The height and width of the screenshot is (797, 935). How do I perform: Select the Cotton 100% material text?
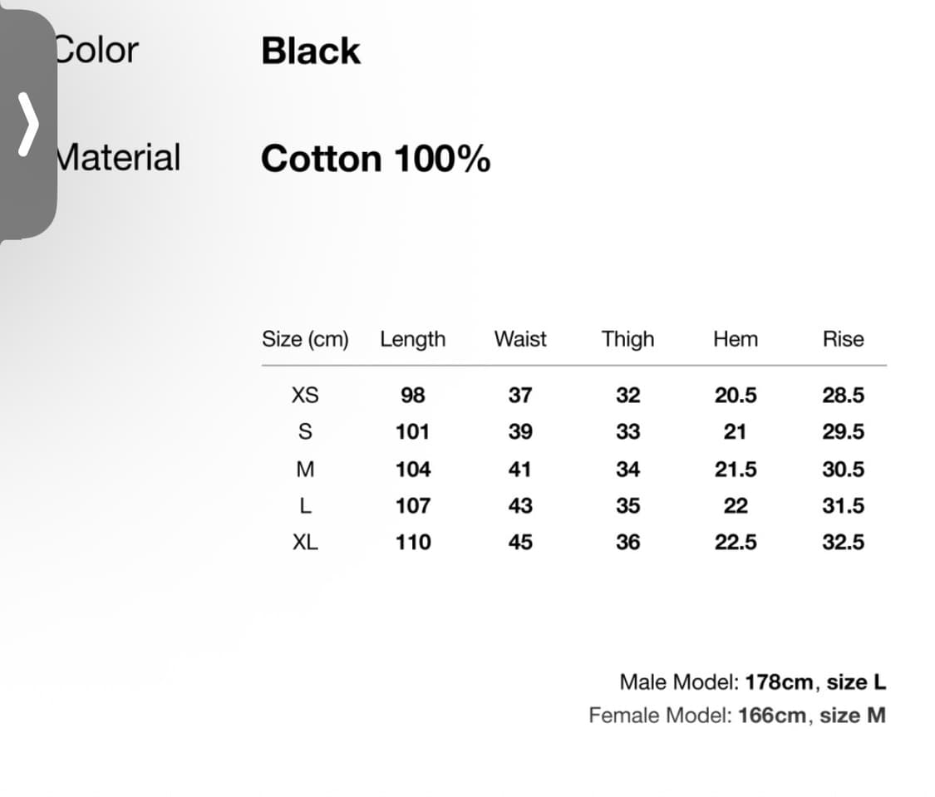click(x=376, y=158)
